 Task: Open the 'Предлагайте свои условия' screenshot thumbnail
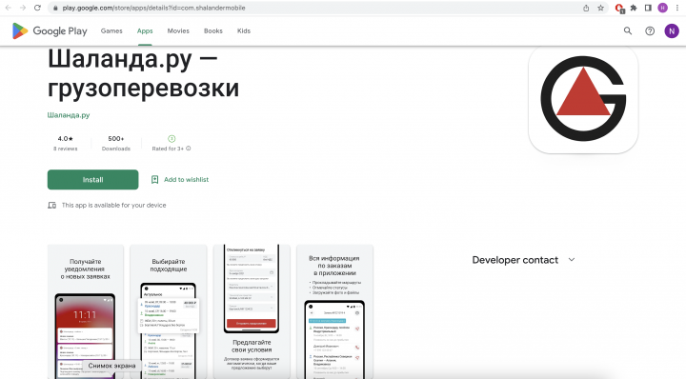pos(252,311)
